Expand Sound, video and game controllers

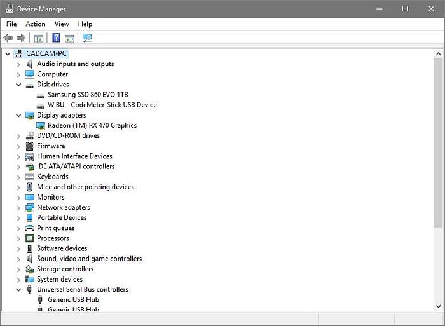coord(18,259)
